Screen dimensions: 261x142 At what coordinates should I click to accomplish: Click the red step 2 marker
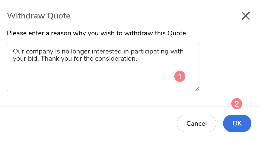237,104
